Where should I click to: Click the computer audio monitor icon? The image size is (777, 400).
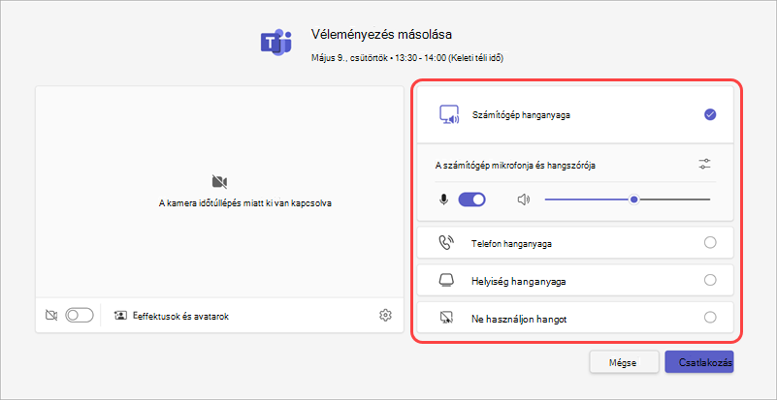449,115
